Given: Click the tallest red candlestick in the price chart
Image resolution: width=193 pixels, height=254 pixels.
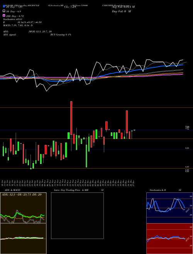Looking at the screenshot, I should click(x=71, y=118).
